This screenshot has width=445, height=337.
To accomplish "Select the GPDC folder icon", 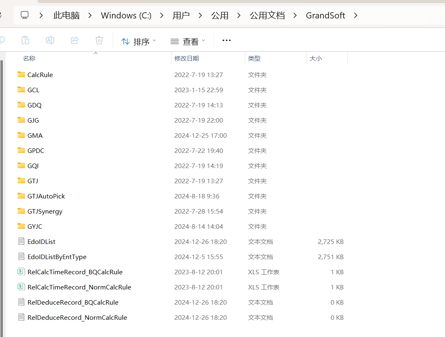I will click(x=21, y=150).
